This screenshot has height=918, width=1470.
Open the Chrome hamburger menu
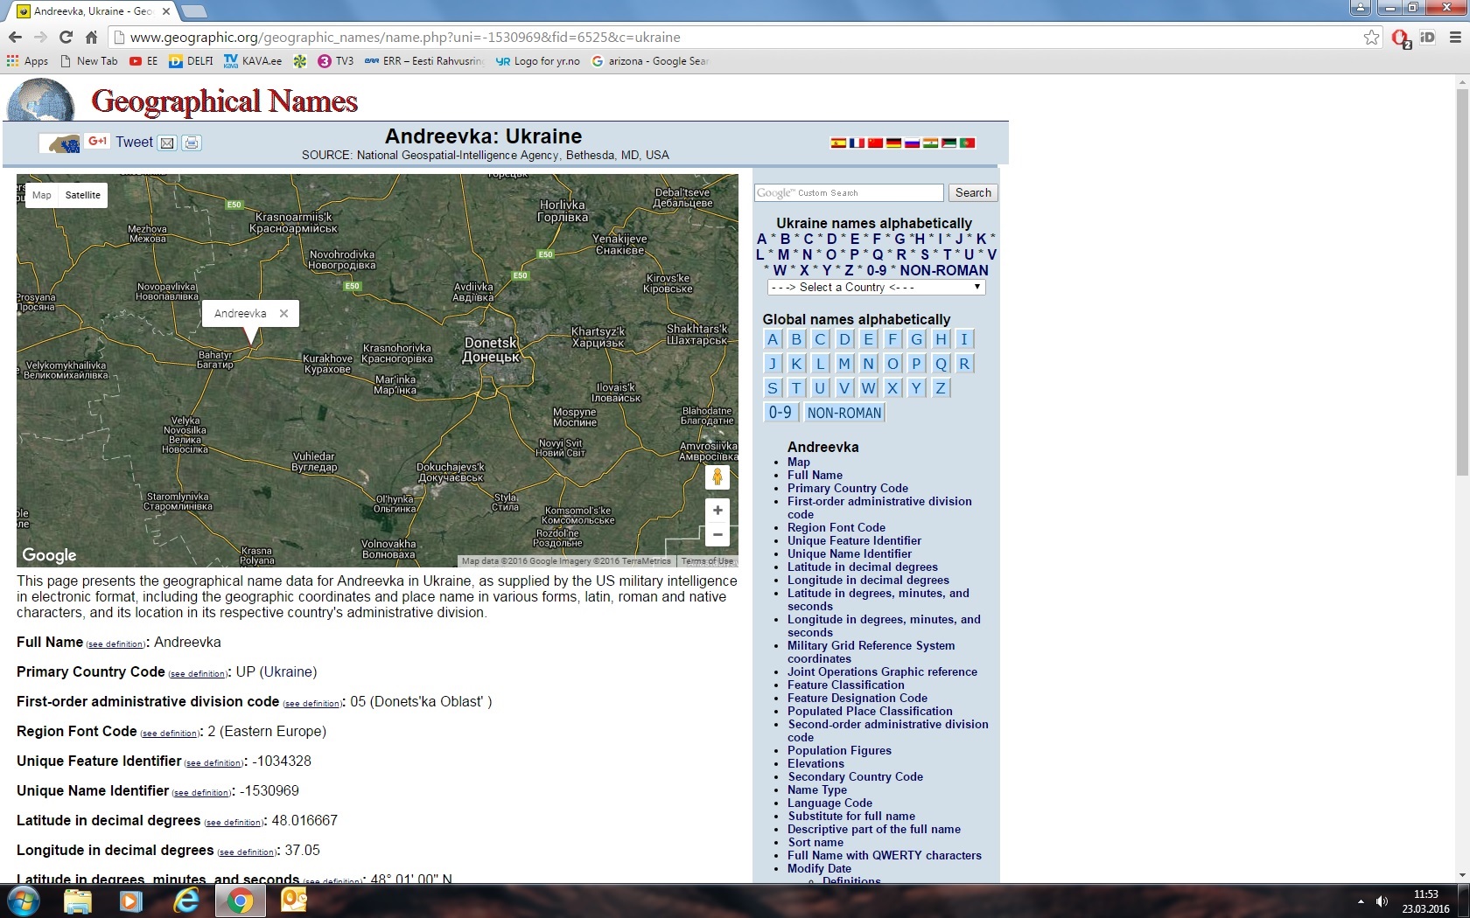click(1455, 38)
